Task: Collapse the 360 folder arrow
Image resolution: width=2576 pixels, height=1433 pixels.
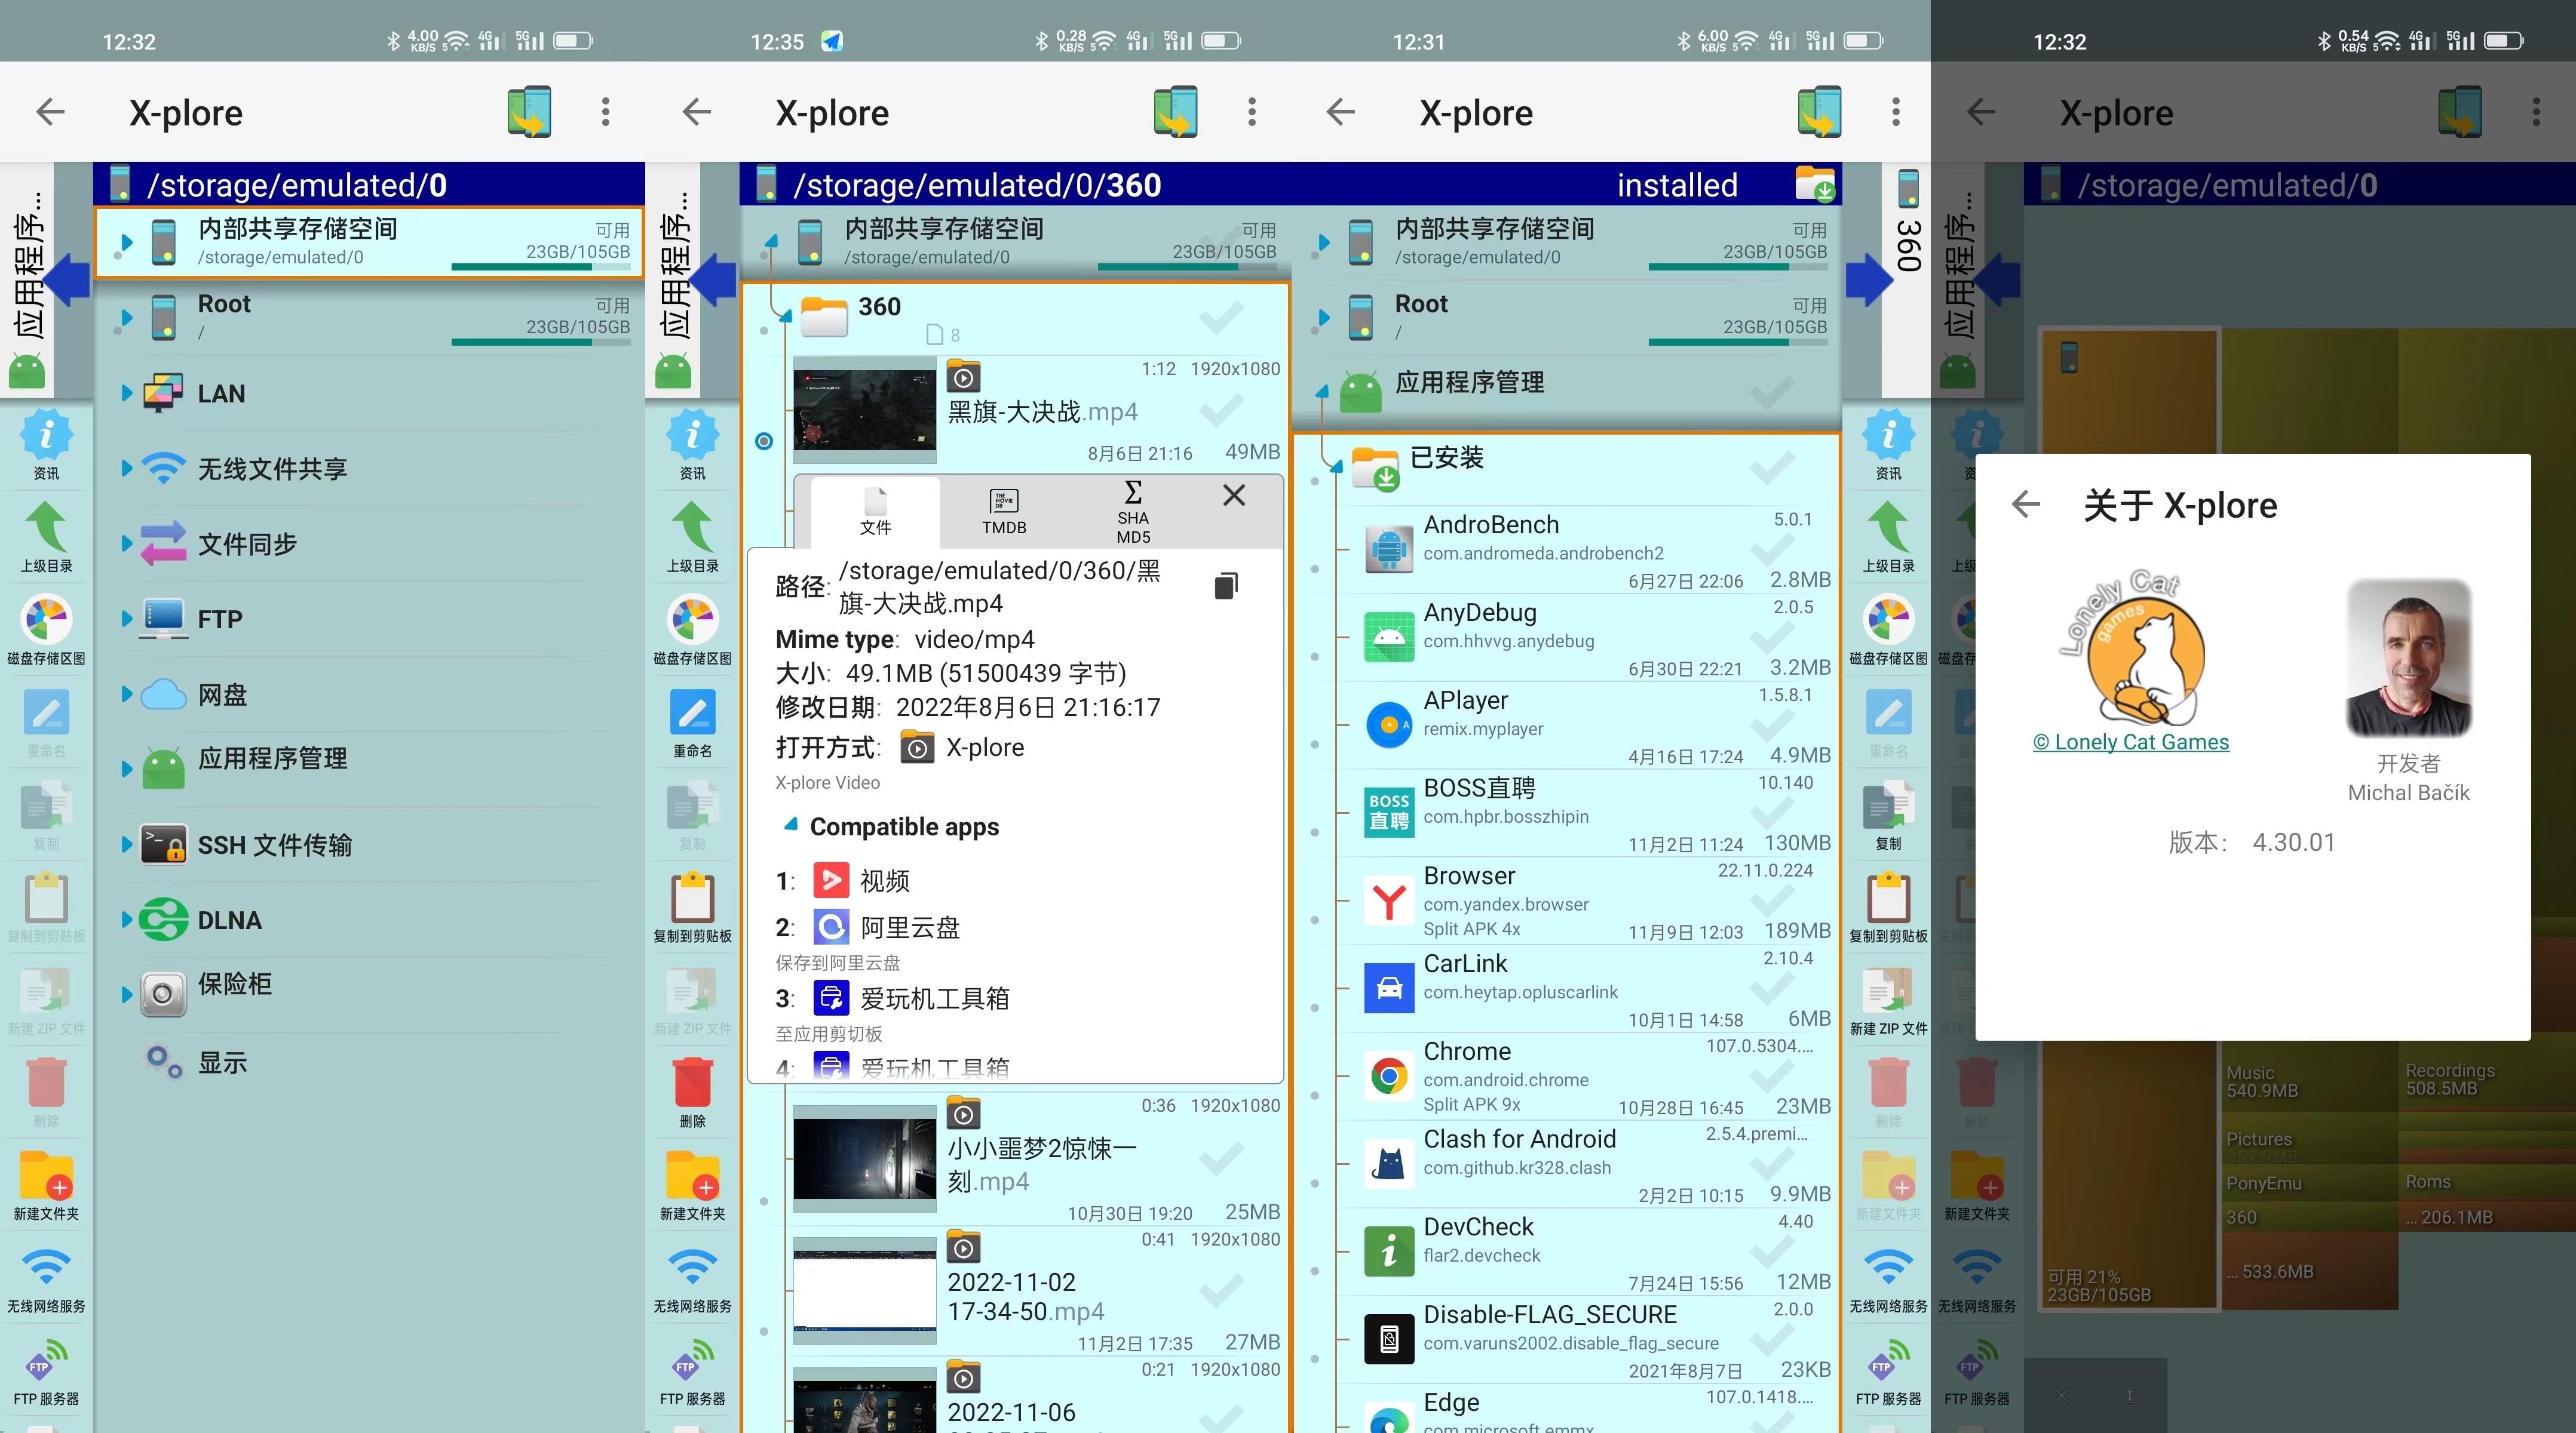Action: [785, 316]
